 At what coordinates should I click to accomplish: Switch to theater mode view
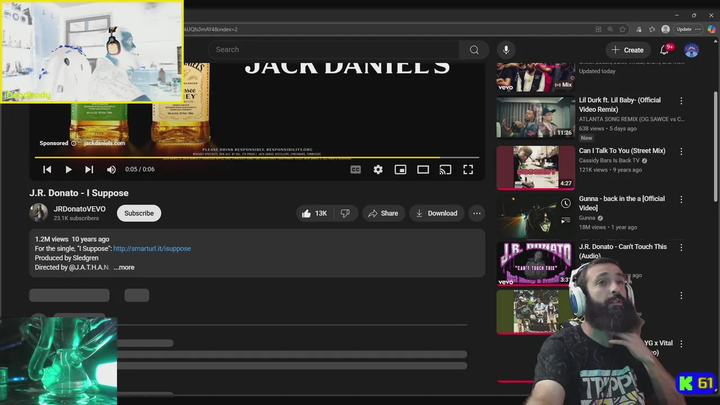[x=423, y=169]
